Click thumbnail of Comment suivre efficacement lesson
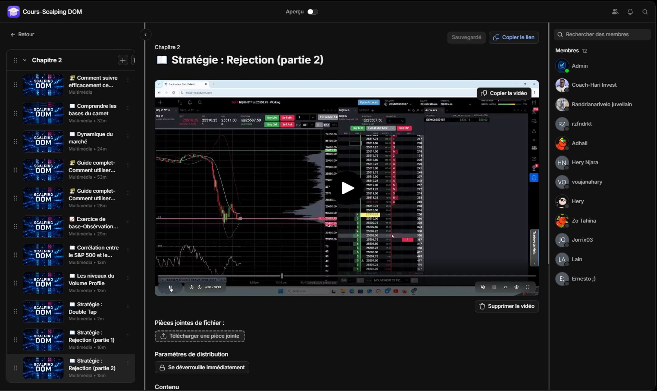Viewport: 657px width, 391px height. click(x=43, y=85)
